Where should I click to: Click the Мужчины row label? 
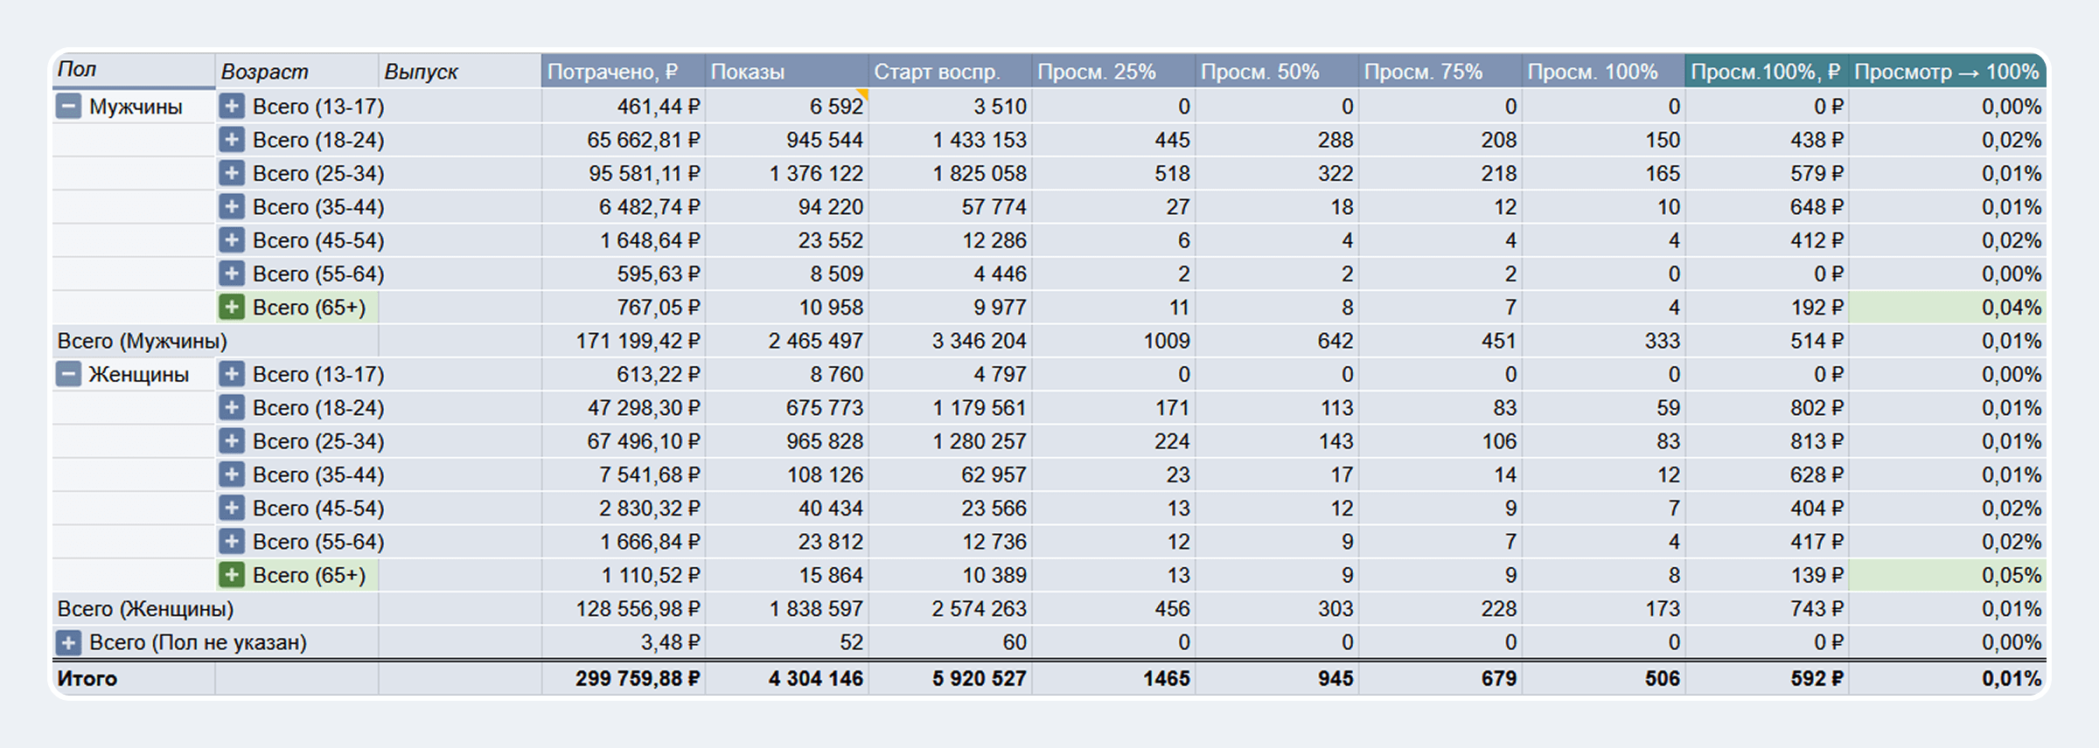pyautogui.click(x=136, y=107)
